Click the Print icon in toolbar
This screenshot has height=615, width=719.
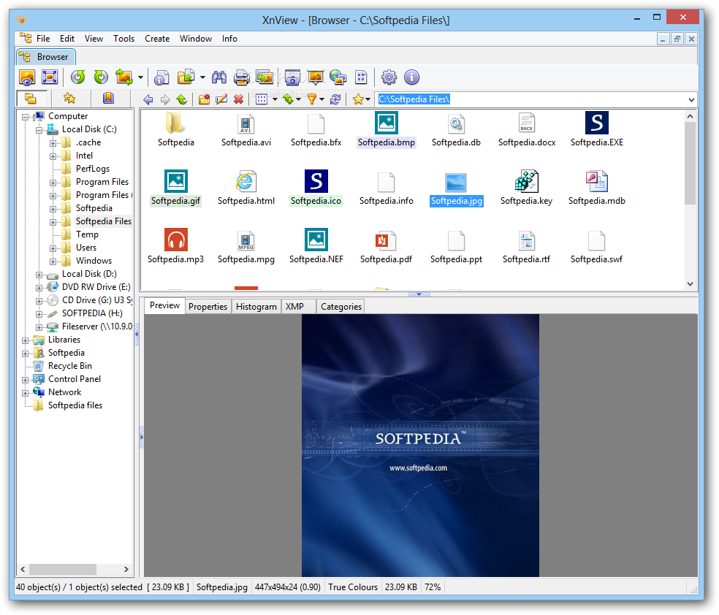(241, 77)
